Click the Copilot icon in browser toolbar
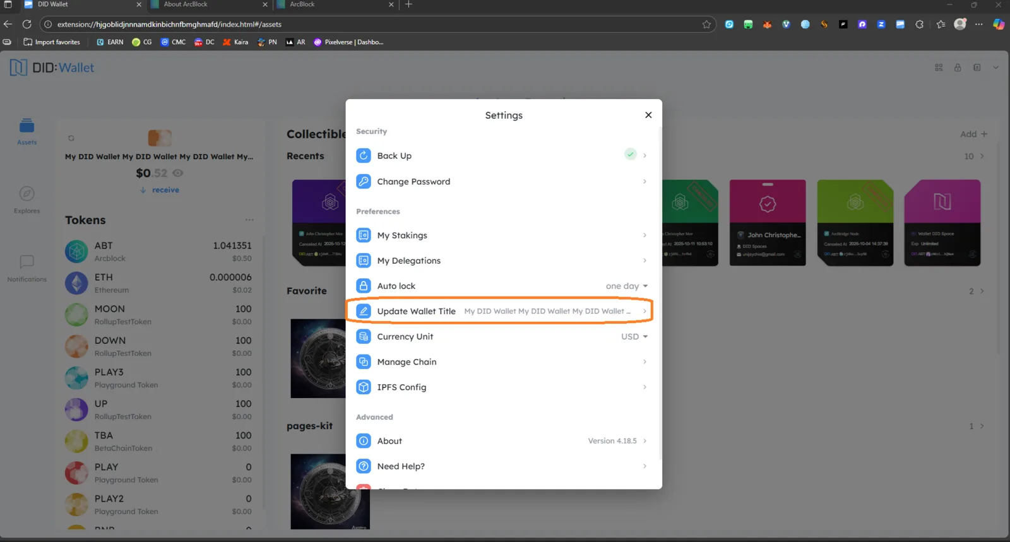The width and height of the screenshot is (1010, 542). pos(999,25)
